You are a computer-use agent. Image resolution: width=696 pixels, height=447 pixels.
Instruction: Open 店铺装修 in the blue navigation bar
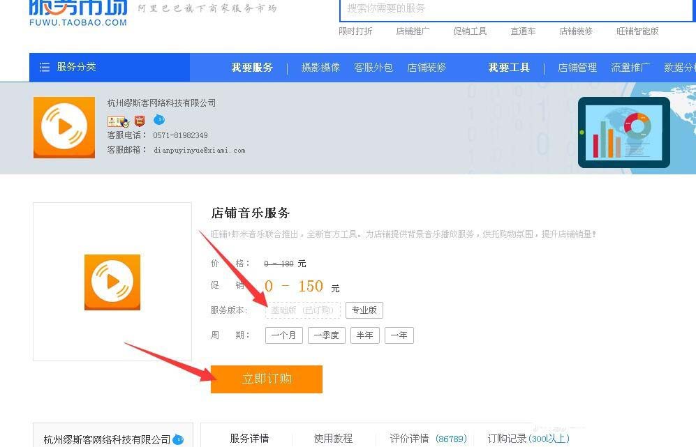click(x=427, y=68)
